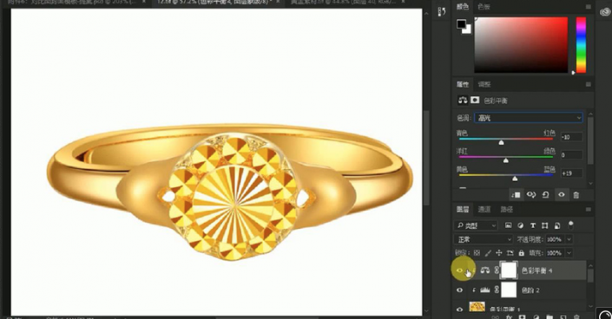The height and width of the screenshot is (319, 612).
Task: Lock position move icon
Action: 499,253
